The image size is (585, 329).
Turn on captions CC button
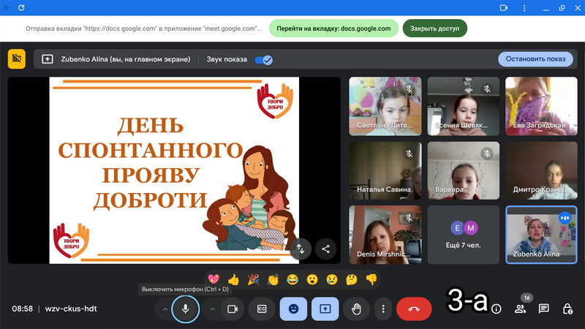coord(261,309)
